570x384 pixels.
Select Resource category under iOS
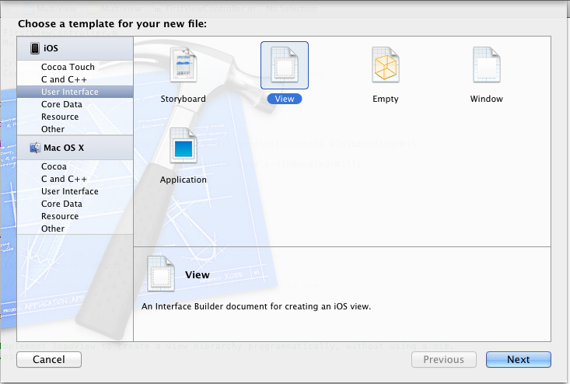pos(60,117)
